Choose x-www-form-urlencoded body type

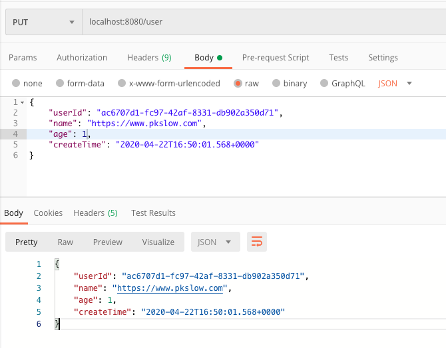(122, 84)
